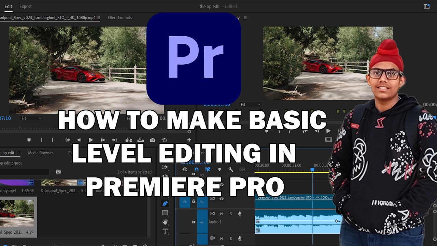Toggle A1 track targeting button
Screen dimensions: 437x246
click(x=202, y=222)
